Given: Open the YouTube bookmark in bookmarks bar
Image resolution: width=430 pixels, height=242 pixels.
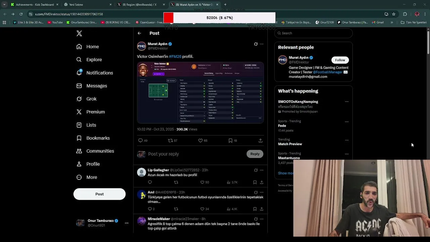Looking at the screenshot, I should pos(55,23).
